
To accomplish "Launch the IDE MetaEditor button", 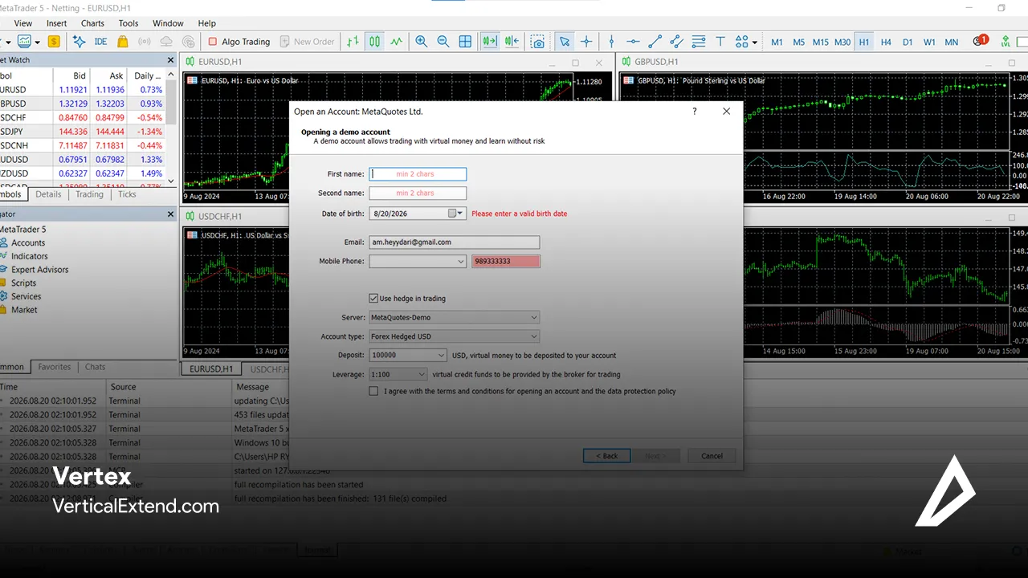I will [100, 42].
